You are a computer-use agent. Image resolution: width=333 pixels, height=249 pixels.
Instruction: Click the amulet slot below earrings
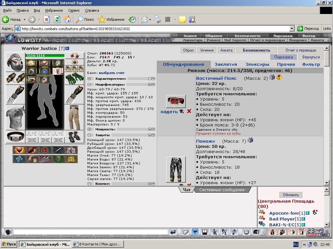pos(74,62)
